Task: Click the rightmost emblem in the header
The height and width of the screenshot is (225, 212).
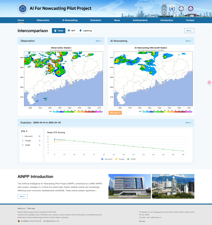Action: [190, 8]
